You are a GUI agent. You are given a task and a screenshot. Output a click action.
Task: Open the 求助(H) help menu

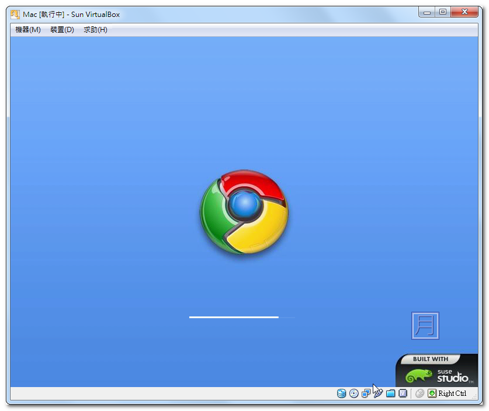point(95,30)
